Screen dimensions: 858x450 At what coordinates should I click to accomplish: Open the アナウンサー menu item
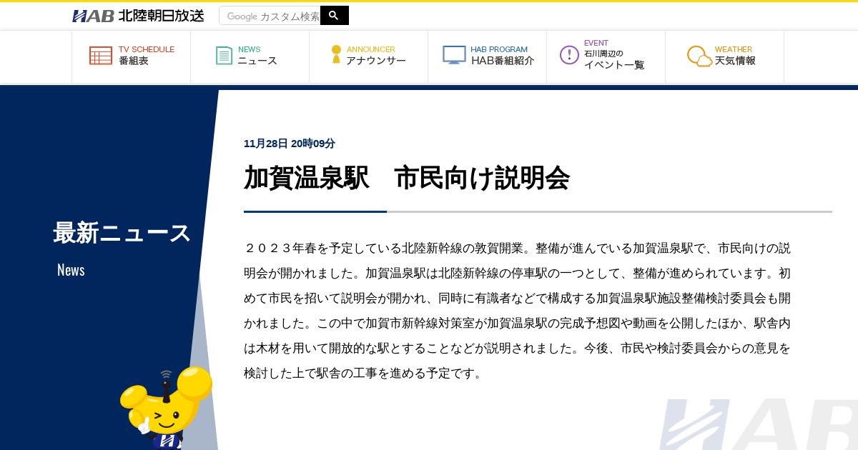[x=369, y=56]
